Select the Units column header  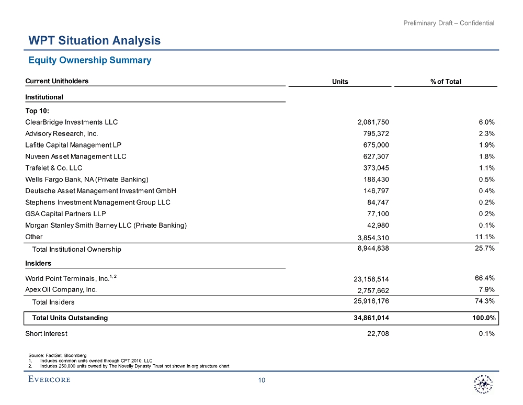pos(340,81)
